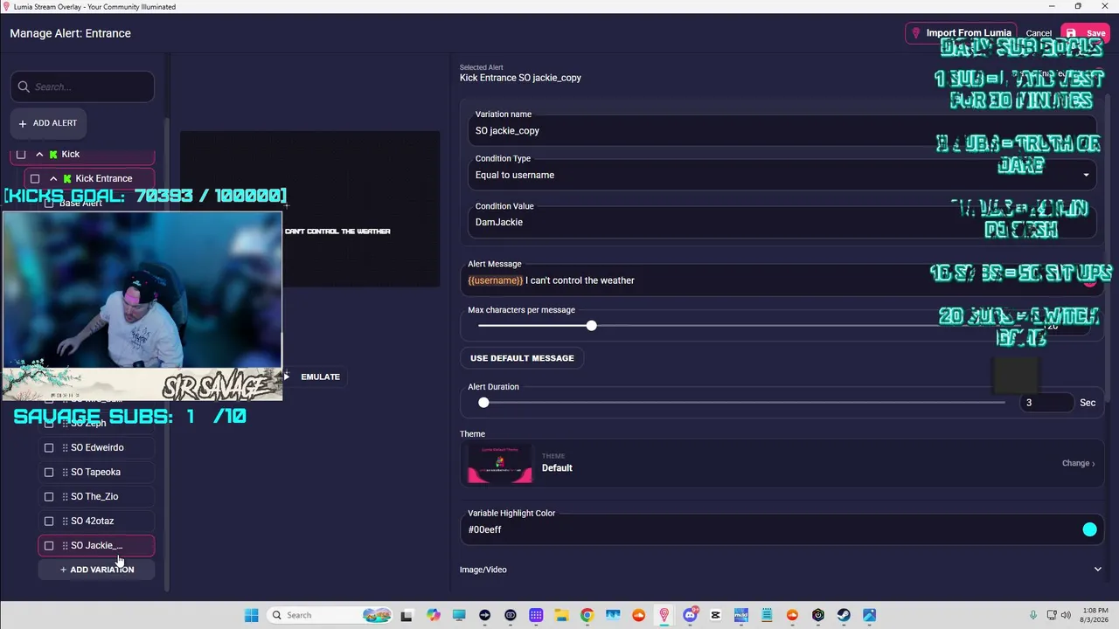
Task: Click the Alert Message text field
Action: (782, 280)
